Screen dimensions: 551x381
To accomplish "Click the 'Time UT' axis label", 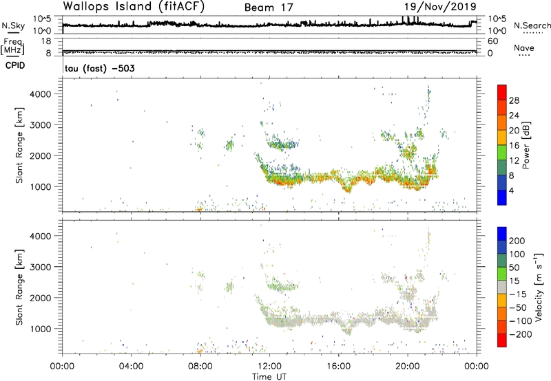I will click(269, 377).
